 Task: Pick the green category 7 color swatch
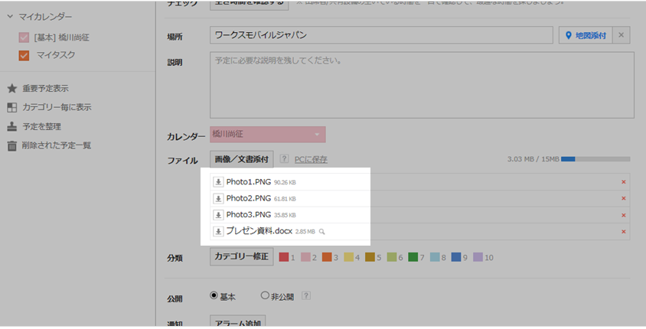[413, 257]
